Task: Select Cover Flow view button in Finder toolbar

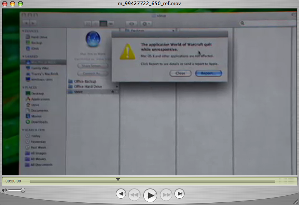Action: click(111, 24)
